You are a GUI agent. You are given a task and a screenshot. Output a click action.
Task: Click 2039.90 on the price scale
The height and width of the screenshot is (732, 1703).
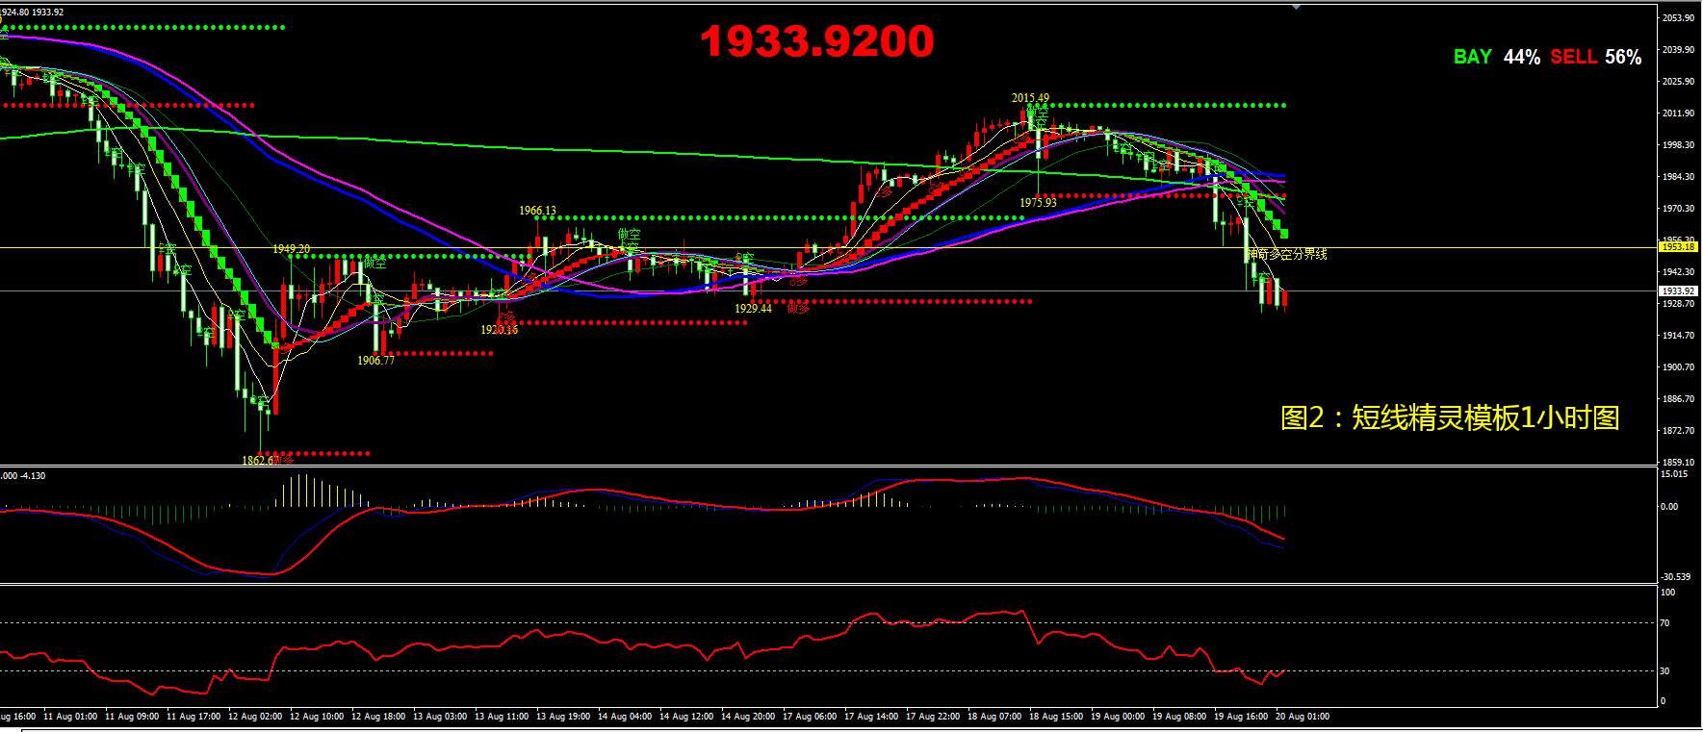tap(1677, 50)
